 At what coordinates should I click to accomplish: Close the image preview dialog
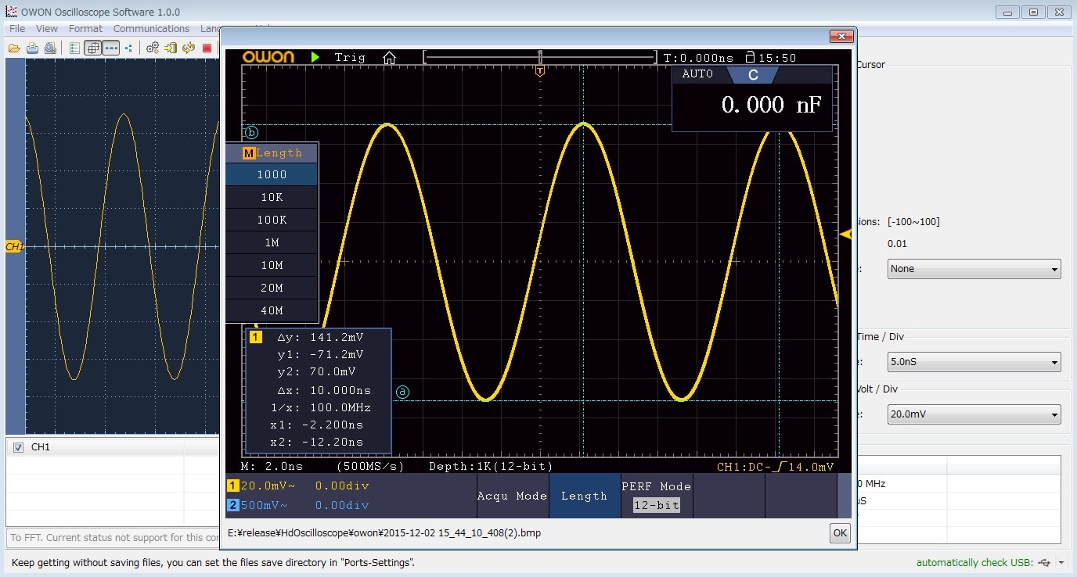[x=841, y=36]
